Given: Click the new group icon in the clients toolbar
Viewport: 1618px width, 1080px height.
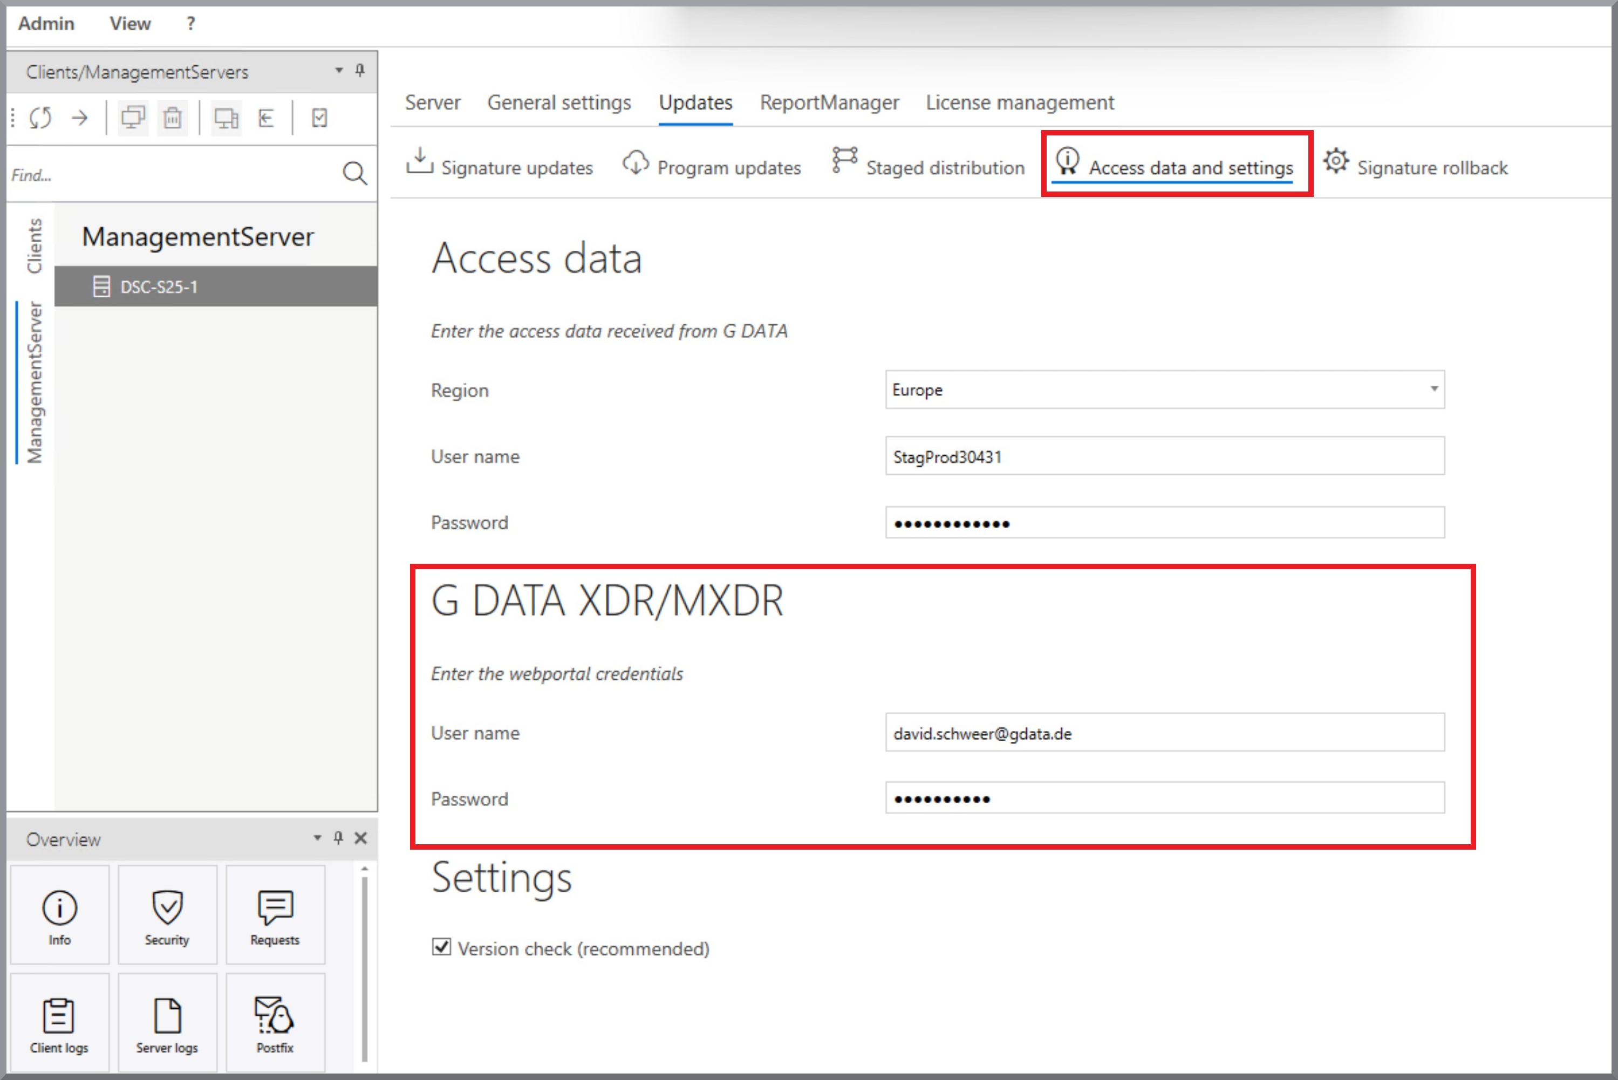Looking at the screenshot, I should point(133,118).
